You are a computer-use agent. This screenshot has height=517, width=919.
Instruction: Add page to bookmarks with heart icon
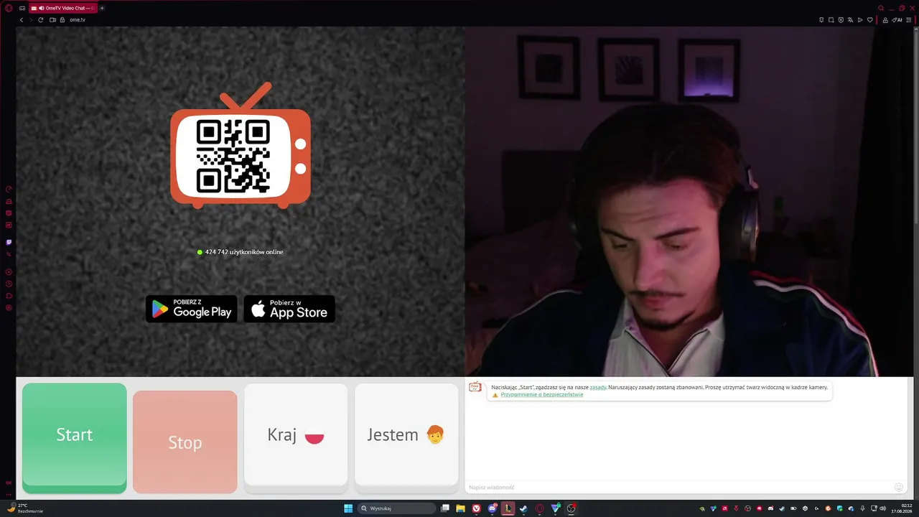point(870,20)
